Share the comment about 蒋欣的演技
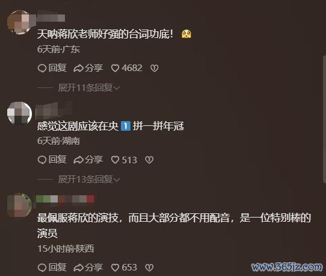Screen dimensions: 326x276 tap(88, 268)
